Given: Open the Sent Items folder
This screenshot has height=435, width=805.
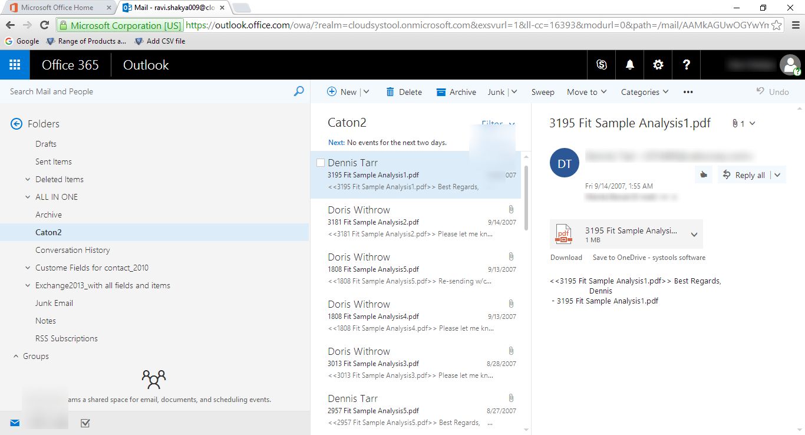Looking at the screenshot, I should click(54, 162).
